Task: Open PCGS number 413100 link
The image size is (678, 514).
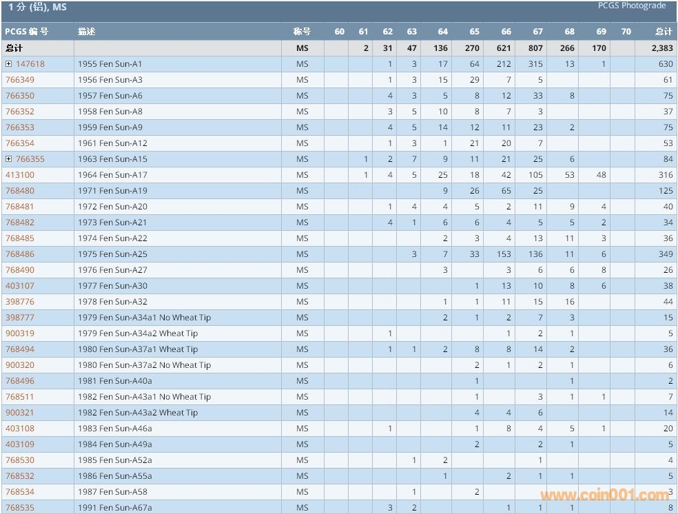Action: 20,175
